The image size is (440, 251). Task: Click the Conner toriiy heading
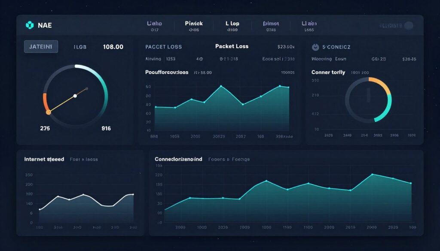[x=328, y=72]
